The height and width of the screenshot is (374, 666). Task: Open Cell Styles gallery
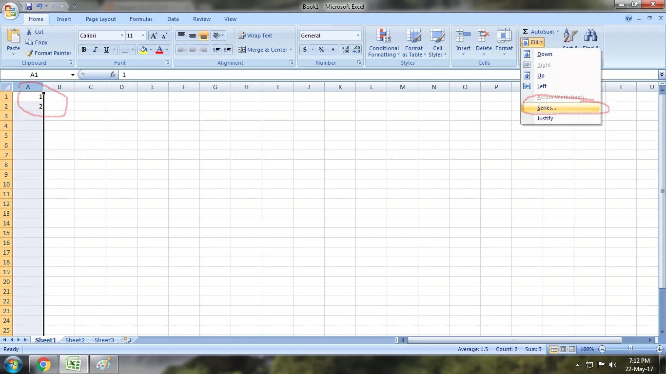437,43
